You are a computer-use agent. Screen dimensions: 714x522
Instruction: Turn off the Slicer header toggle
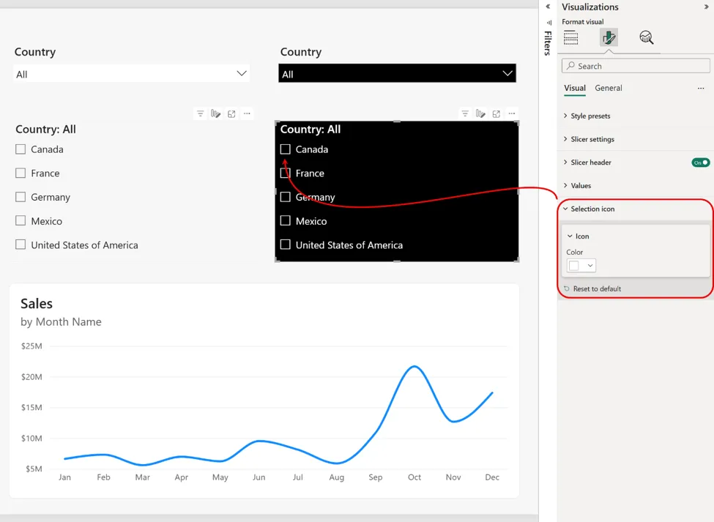(700, 163)
